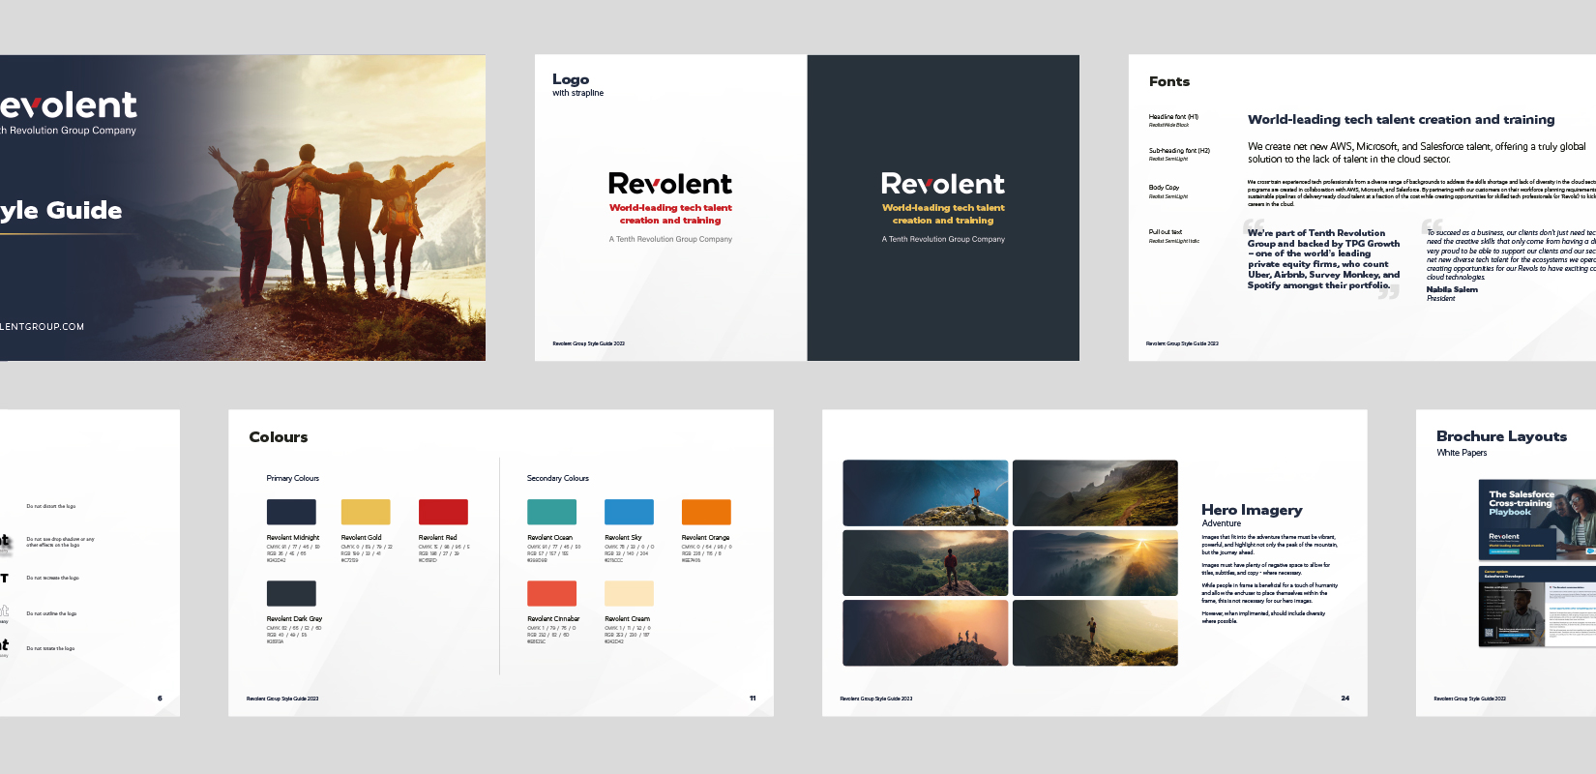Open the Salesforce Cross-training Playbook cover
Viewport: 1596px width, 774px height.
(1538, 520)
